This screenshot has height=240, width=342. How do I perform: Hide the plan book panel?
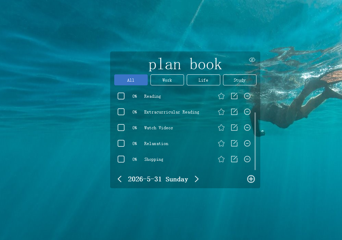252,60
